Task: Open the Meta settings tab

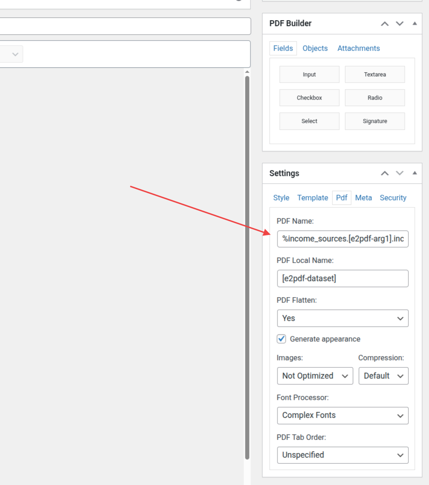Action: (x=364, y=198)
